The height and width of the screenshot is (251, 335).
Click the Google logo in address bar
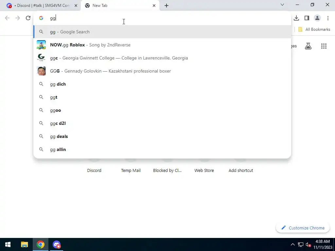41,18
